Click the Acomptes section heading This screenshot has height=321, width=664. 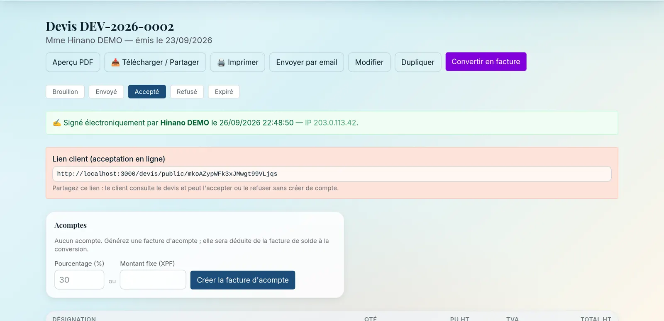pos(71,225)
